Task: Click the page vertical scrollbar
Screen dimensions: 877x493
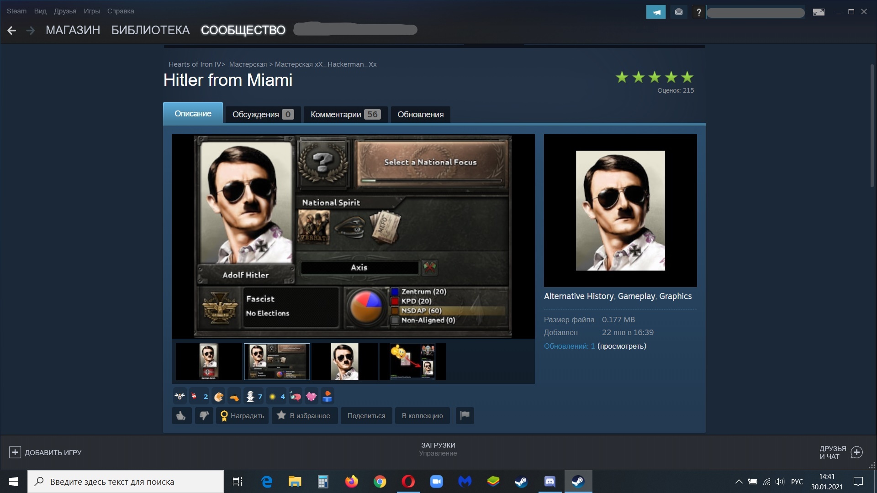Action: pos(872,126)
